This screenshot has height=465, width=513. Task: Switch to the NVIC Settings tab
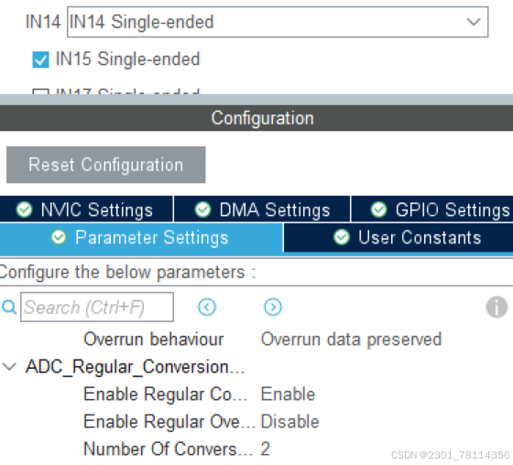86,210
